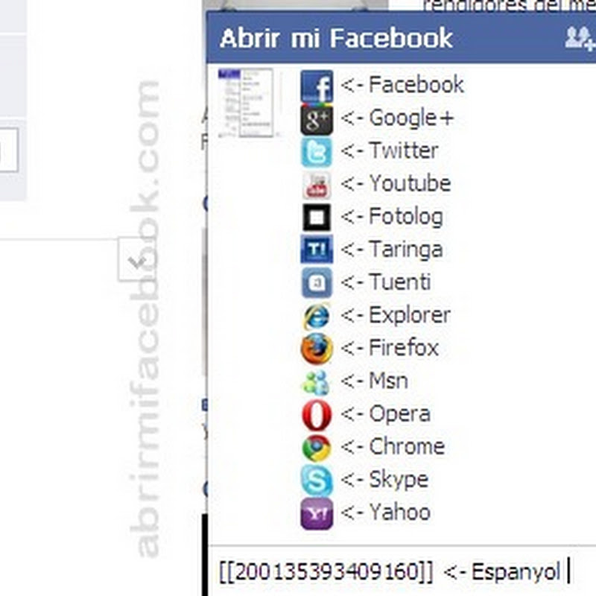Select the '<- Explorer' text
This screenshot has width=596, height=596.
[x=396, y=315]
